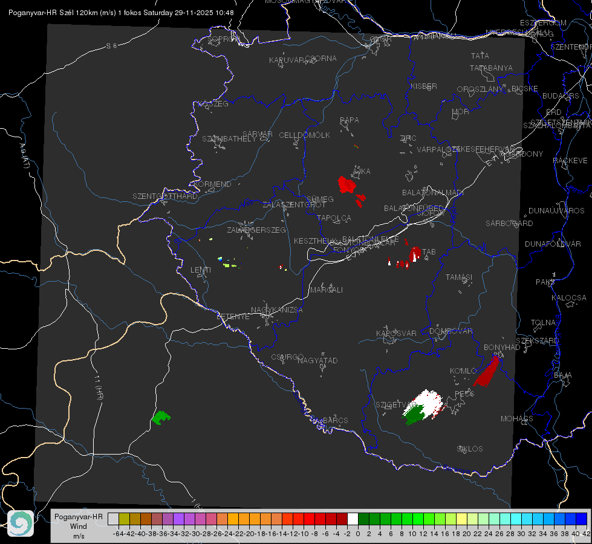The height and width of the screenshot is (544, 592).
Task: Select the SZIGETVAR label
Action: [395, 405]
